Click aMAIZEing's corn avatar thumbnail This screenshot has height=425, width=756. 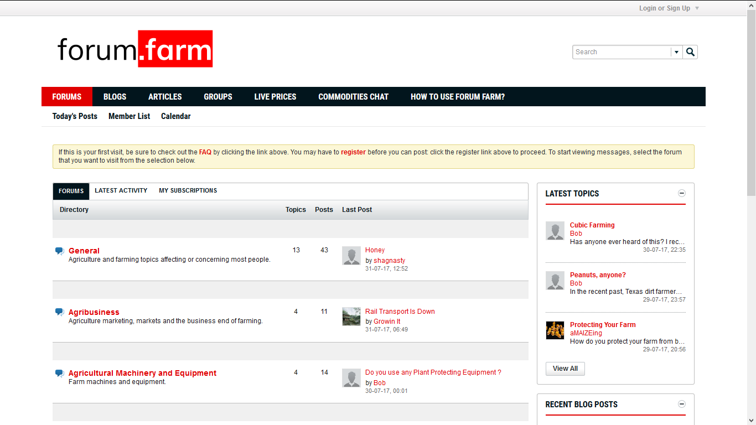click(555, 330)
